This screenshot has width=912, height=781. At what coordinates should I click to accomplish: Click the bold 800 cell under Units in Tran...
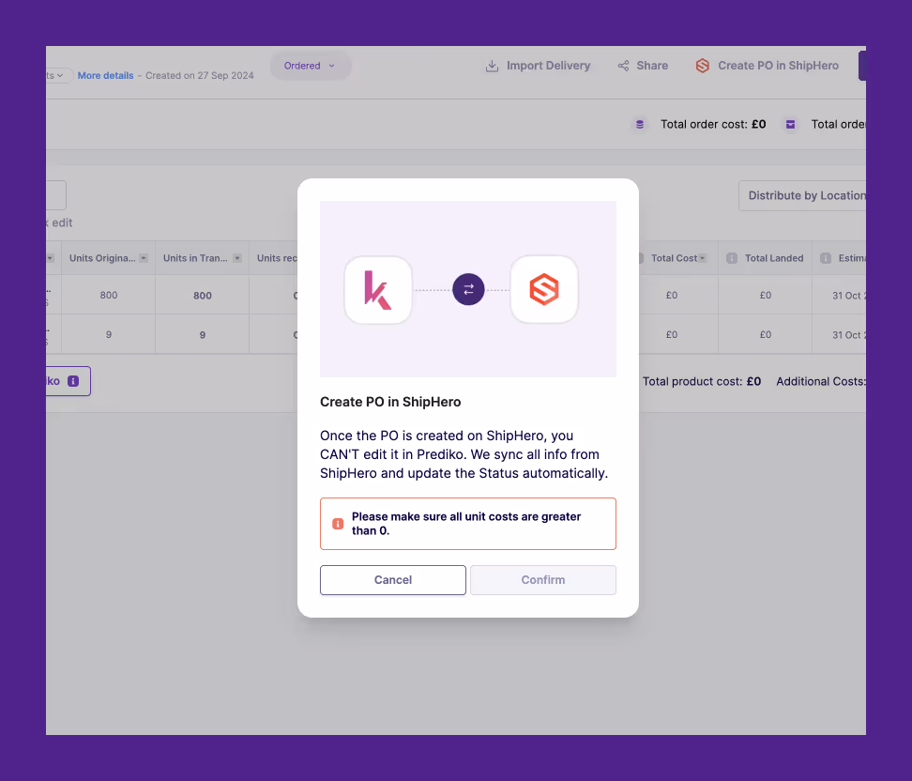(x=203, y=295)
